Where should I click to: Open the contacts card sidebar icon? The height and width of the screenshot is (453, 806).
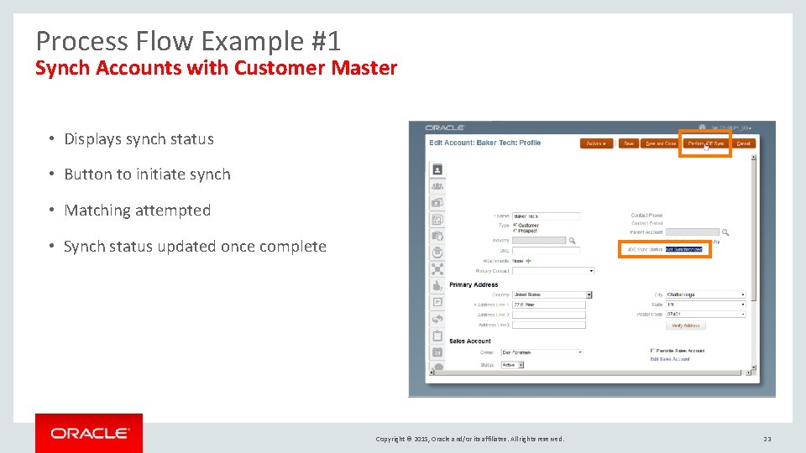pyautogui.click(x=437, y=203)
